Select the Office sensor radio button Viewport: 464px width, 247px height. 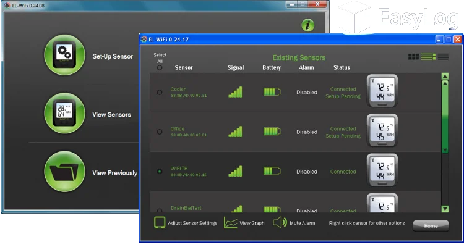[x=160, y=132]
